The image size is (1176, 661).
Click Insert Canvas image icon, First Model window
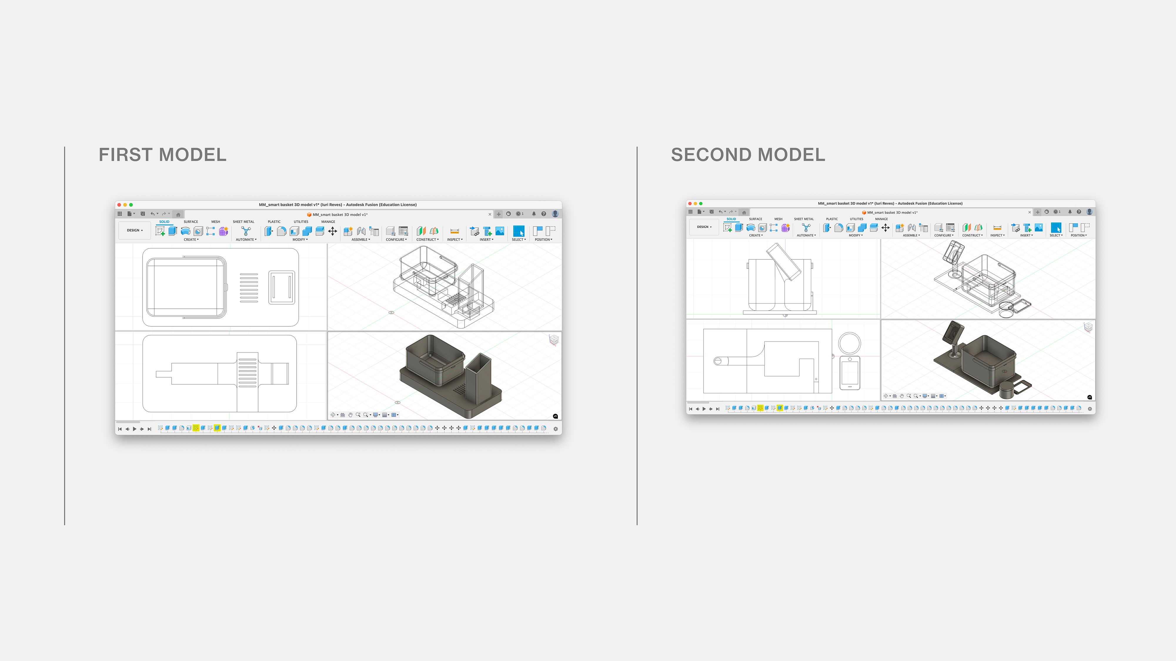click(500, 231)
